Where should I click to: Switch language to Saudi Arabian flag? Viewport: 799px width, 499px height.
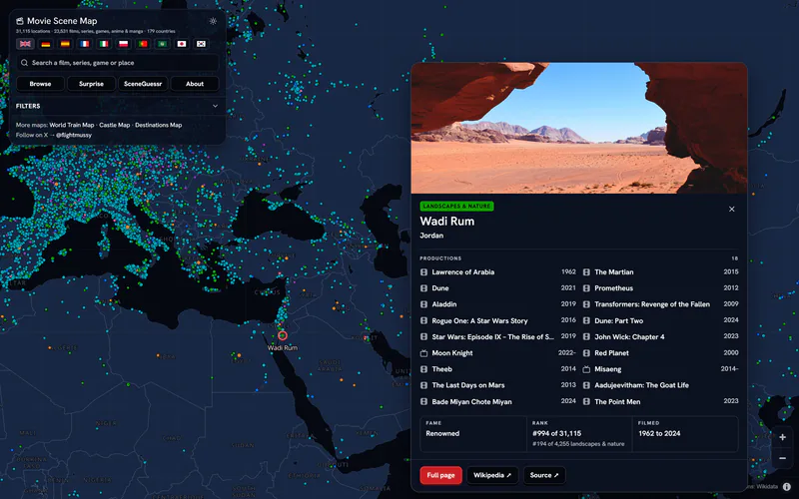pyautogui.click(x=162, y=44)
